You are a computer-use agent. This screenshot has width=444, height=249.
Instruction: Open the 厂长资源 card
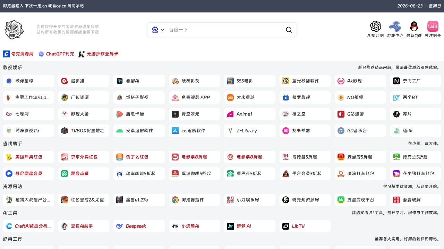[84, 98]
